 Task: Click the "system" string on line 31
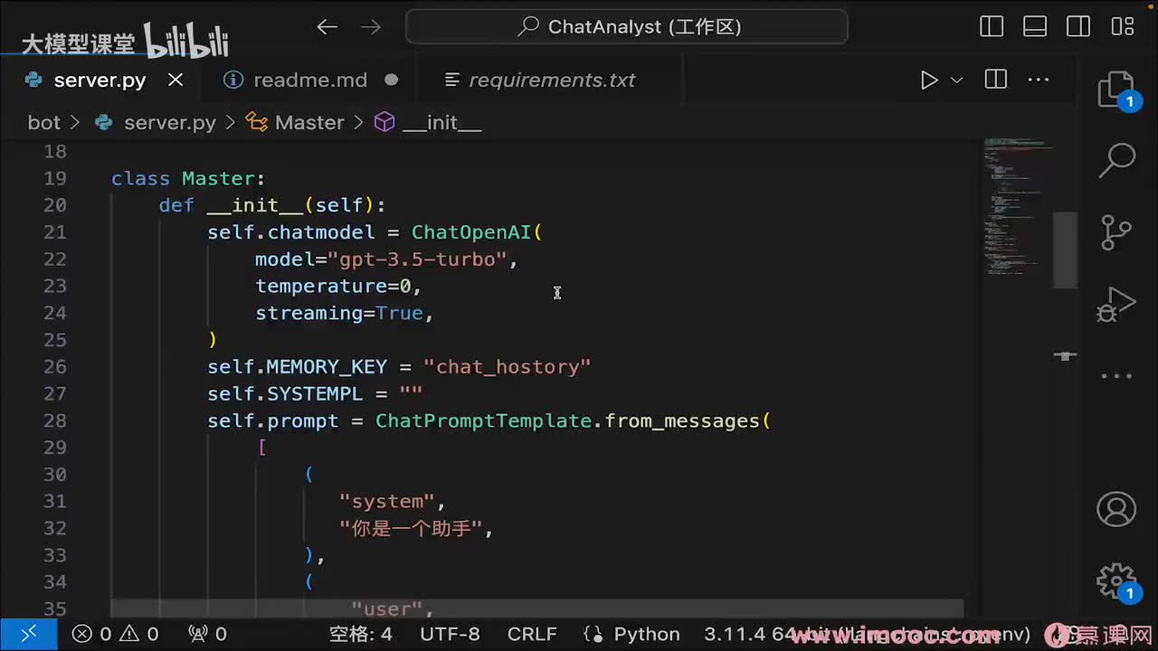point(387,502)
